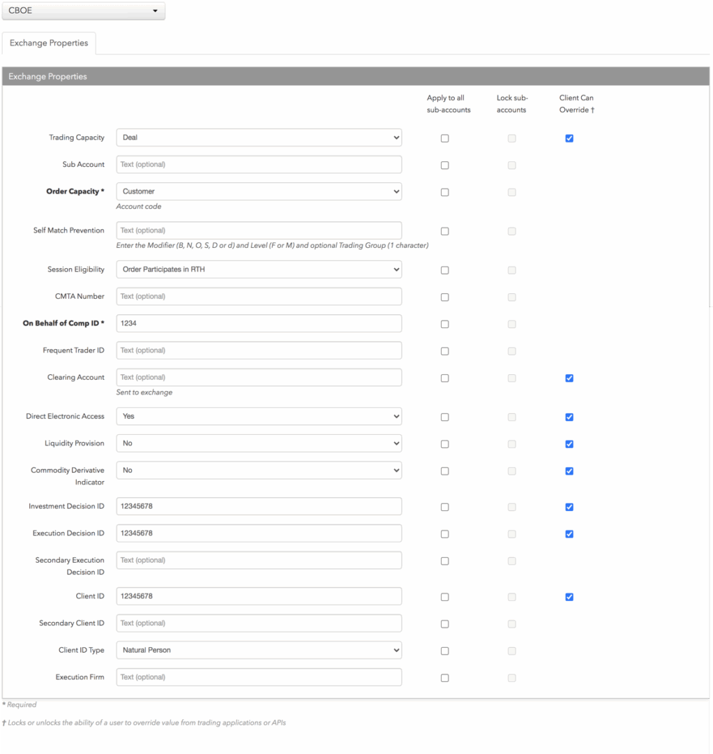This screenshot has height=754, width=713.
Task: Click the CMTA Number text field
Action: (x=259, y=297)
